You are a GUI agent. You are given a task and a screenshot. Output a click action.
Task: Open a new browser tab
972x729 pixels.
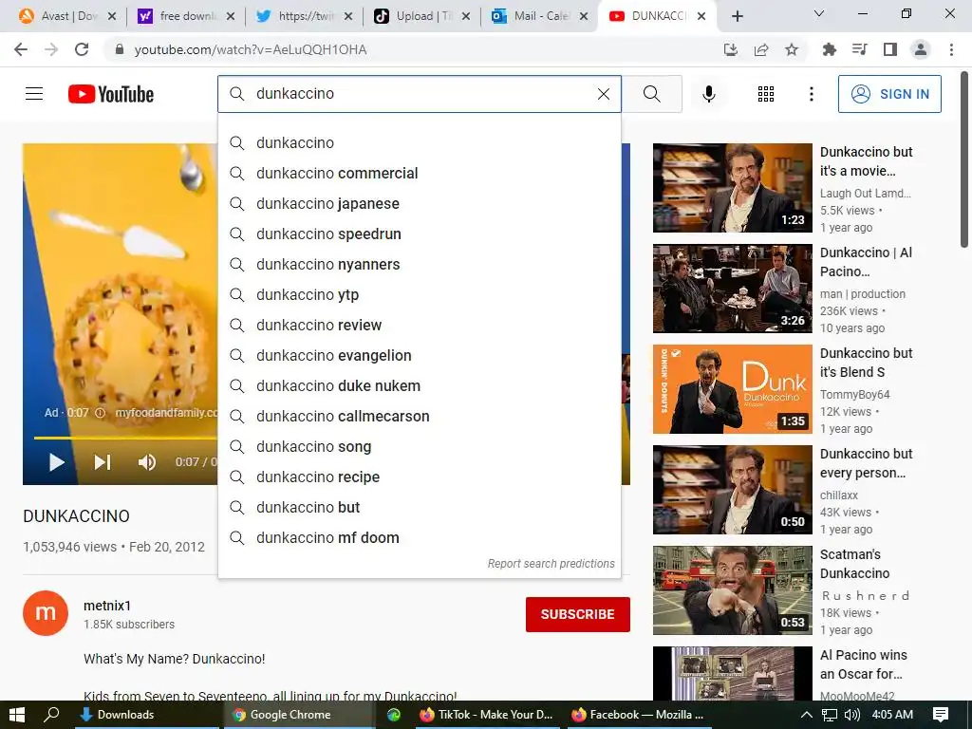click(x=737, y=16)
